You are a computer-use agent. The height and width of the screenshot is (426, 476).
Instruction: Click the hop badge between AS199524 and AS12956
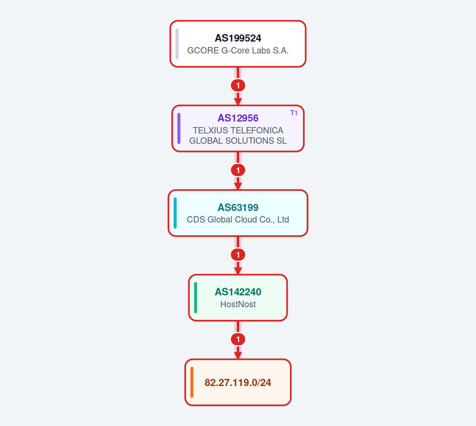click(x=238, y=86)
